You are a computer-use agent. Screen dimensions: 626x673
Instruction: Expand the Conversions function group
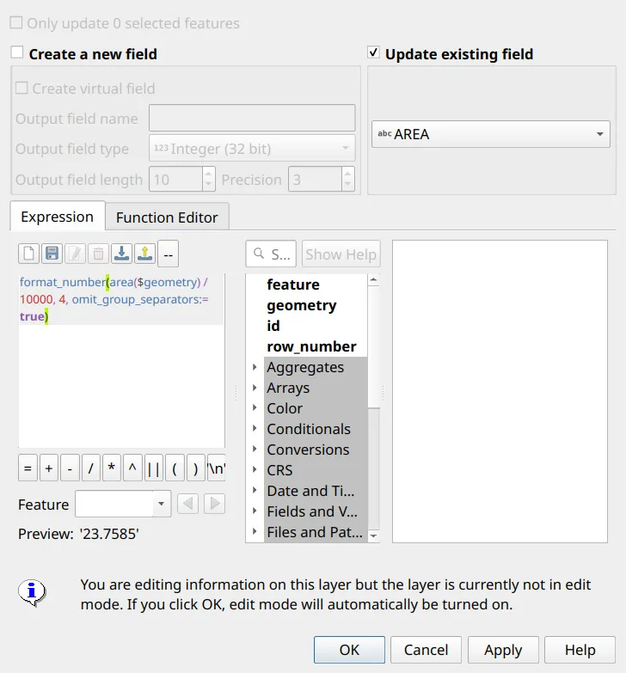point(255,449)
